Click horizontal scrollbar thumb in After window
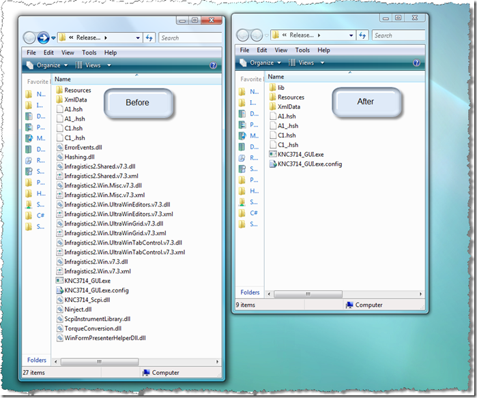 click(308, 294)
